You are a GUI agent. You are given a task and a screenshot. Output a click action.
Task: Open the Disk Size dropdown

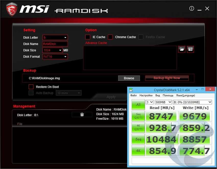point(52,50)
